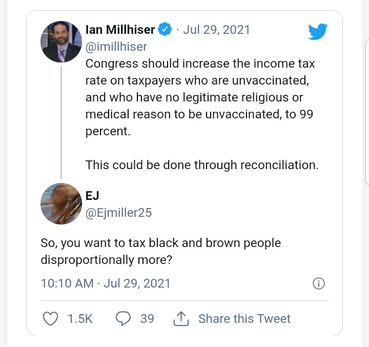Image resolution: width=369 pixels, height=347 pixels.
Task: Open the tweet info circle icon
Action: pyautogui.click(x=318, y=283)
